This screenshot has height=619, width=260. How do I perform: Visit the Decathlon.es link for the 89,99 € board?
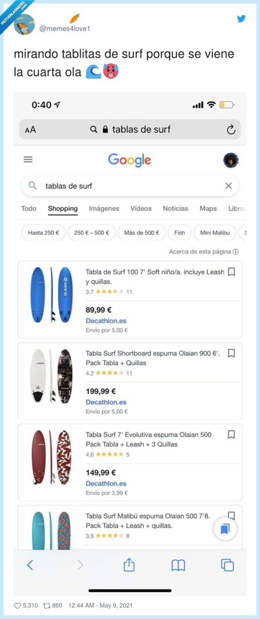[106, 320]
